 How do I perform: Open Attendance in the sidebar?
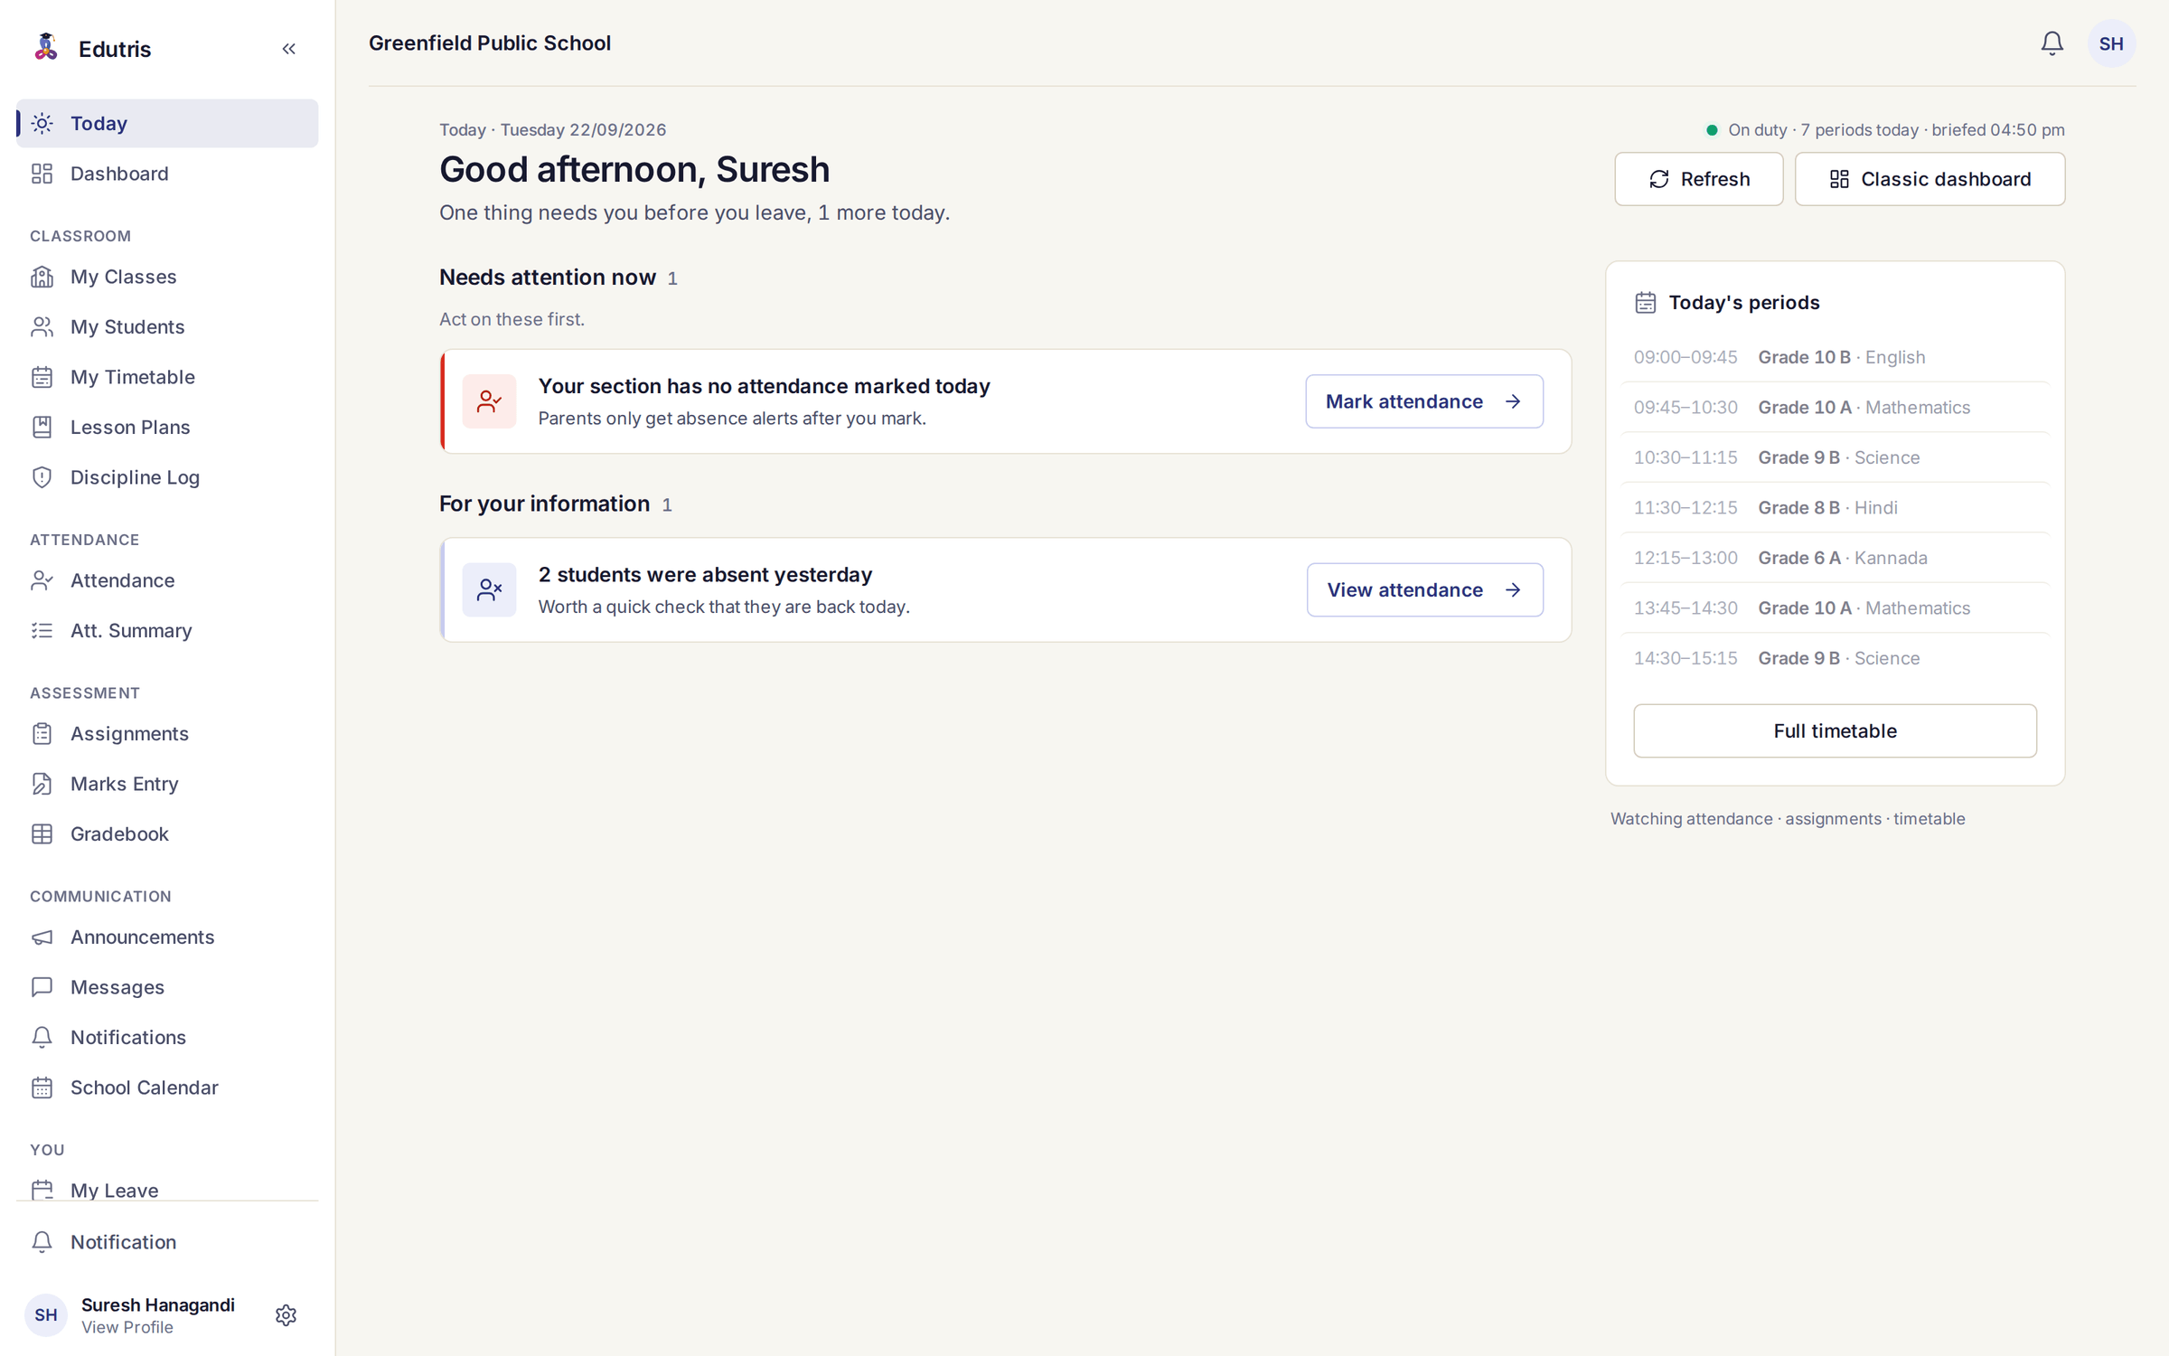click(x=167, y=580)
